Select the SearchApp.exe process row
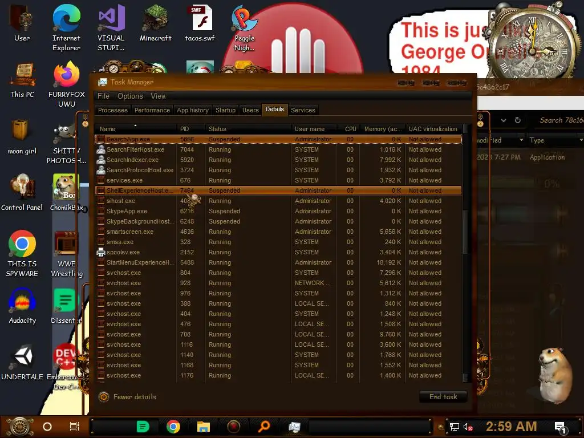Image resolution: width=584 pixels, height=438 pixels. click(278, 139)
